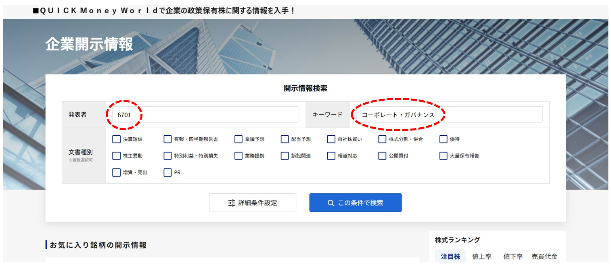Switch to the 注目株 ranking tab
Image resolution: width=611 pixels, height=269 pixels.
pos(450,257)
